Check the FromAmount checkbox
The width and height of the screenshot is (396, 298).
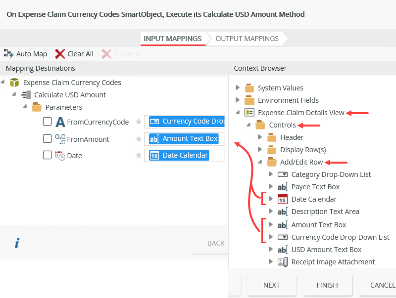[47, 139]
